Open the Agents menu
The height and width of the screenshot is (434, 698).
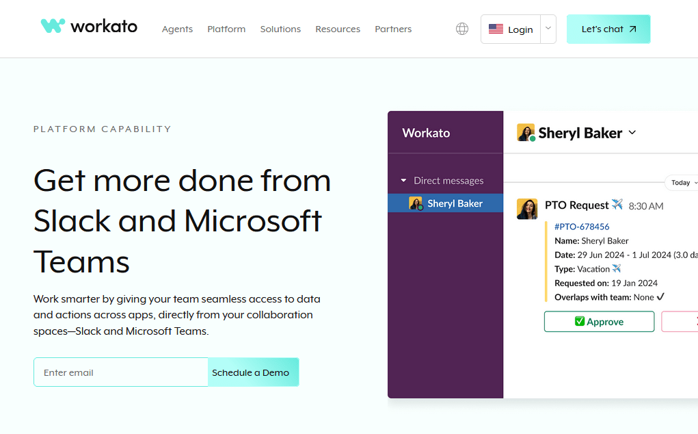tap(177, 29)
